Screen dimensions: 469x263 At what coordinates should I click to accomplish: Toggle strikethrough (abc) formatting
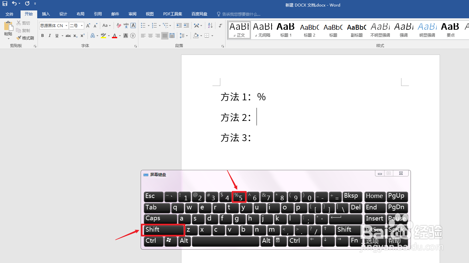[x=68, y=36]
